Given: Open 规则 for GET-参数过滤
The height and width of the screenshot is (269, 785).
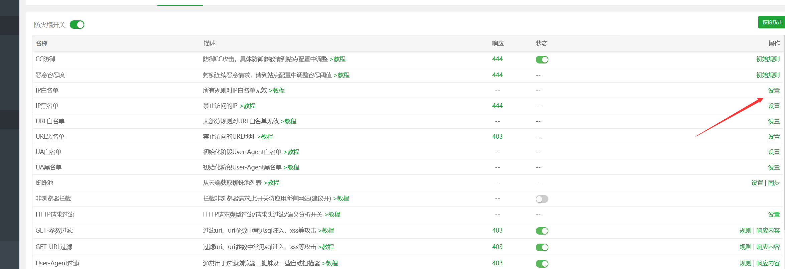Looking at the screenshot, I should (x=745, y=231).
